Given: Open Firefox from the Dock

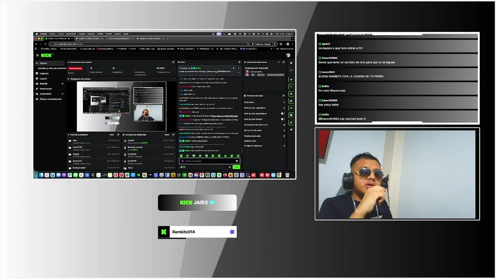Looking at the screenshot, I should tap(225, 175).
